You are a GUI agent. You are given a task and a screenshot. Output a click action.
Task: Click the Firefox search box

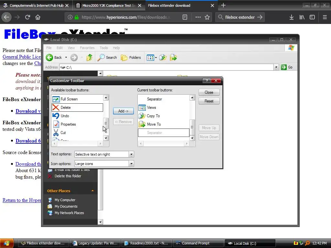[x=240, y=17]
